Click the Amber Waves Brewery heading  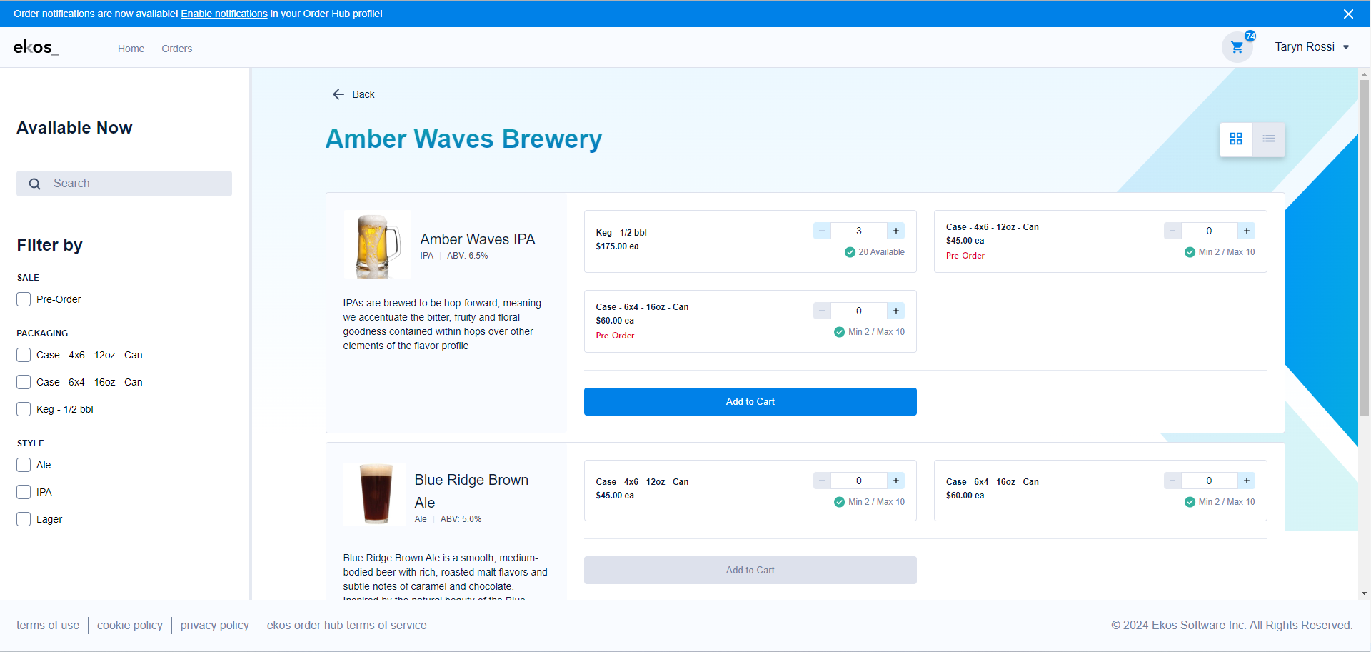click(x=464, y=139)
